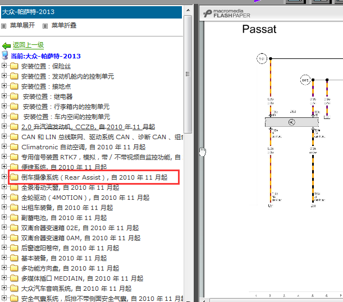Click the Macromedia FlashPaper logo
Viewport: 343px width, 302px height.
point(227,13)
